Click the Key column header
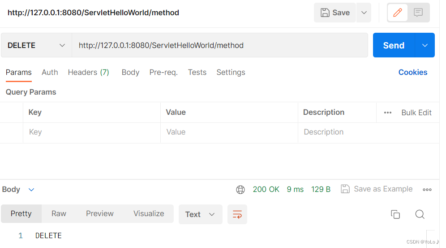Viewport: 446px width, 248px height. click(x=35, y=112)
